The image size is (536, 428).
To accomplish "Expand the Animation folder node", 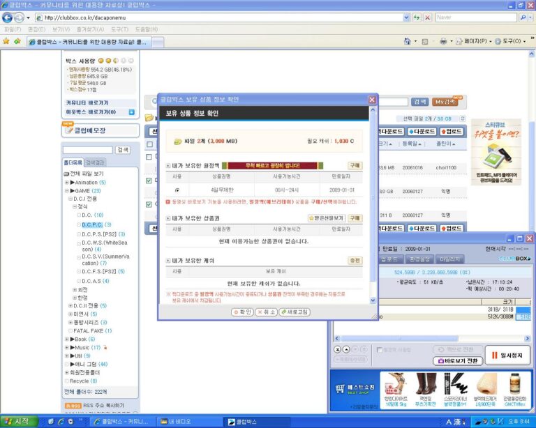I will (67, 183).
